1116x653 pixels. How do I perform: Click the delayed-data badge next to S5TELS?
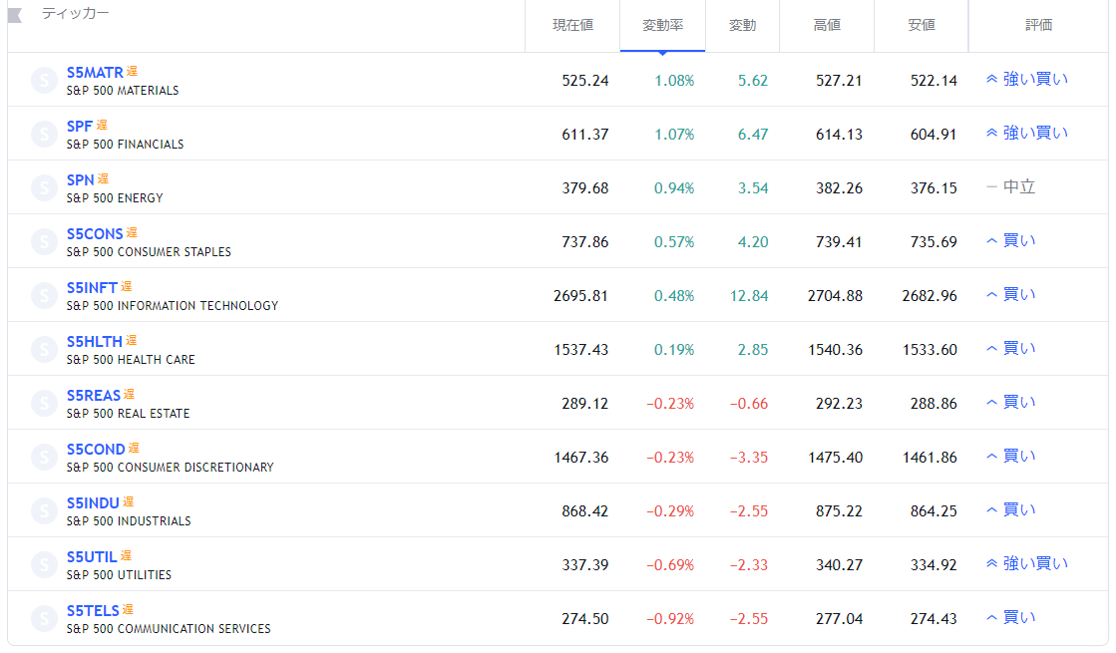click(128, 609)
